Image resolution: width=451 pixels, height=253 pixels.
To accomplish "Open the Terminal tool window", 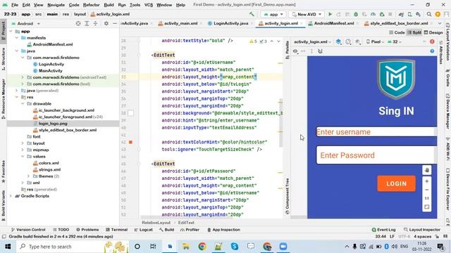I will [116, 230].
